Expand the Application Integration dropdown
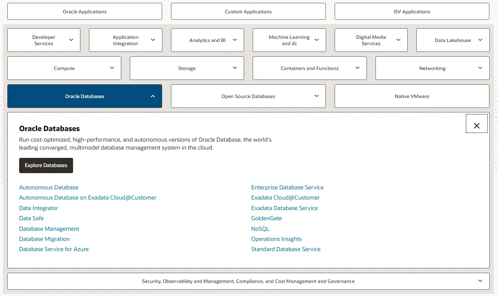This screenshot has width=498, height=296. coord(126,40)
